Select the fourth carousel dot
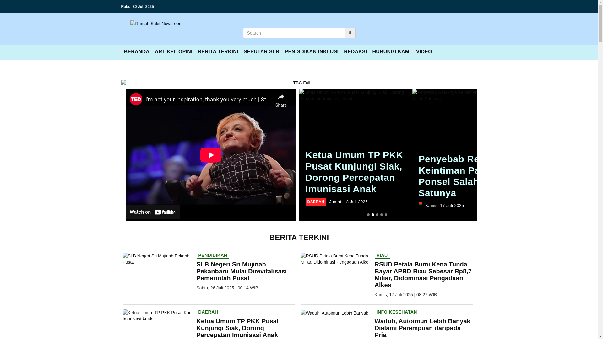The width and height of the screenshot is (603, 339). tap(382, 215)
